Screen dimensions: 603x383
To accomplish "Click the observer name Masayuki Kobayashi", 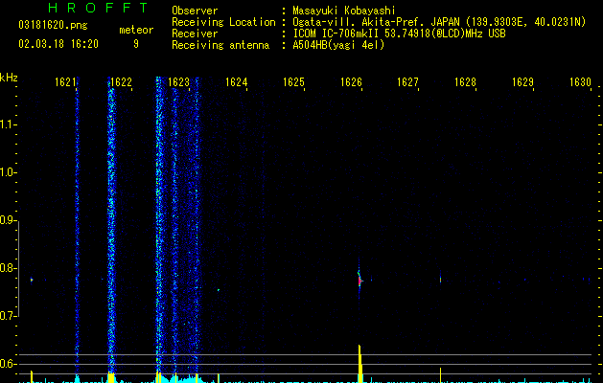I will tap(344, 11).
